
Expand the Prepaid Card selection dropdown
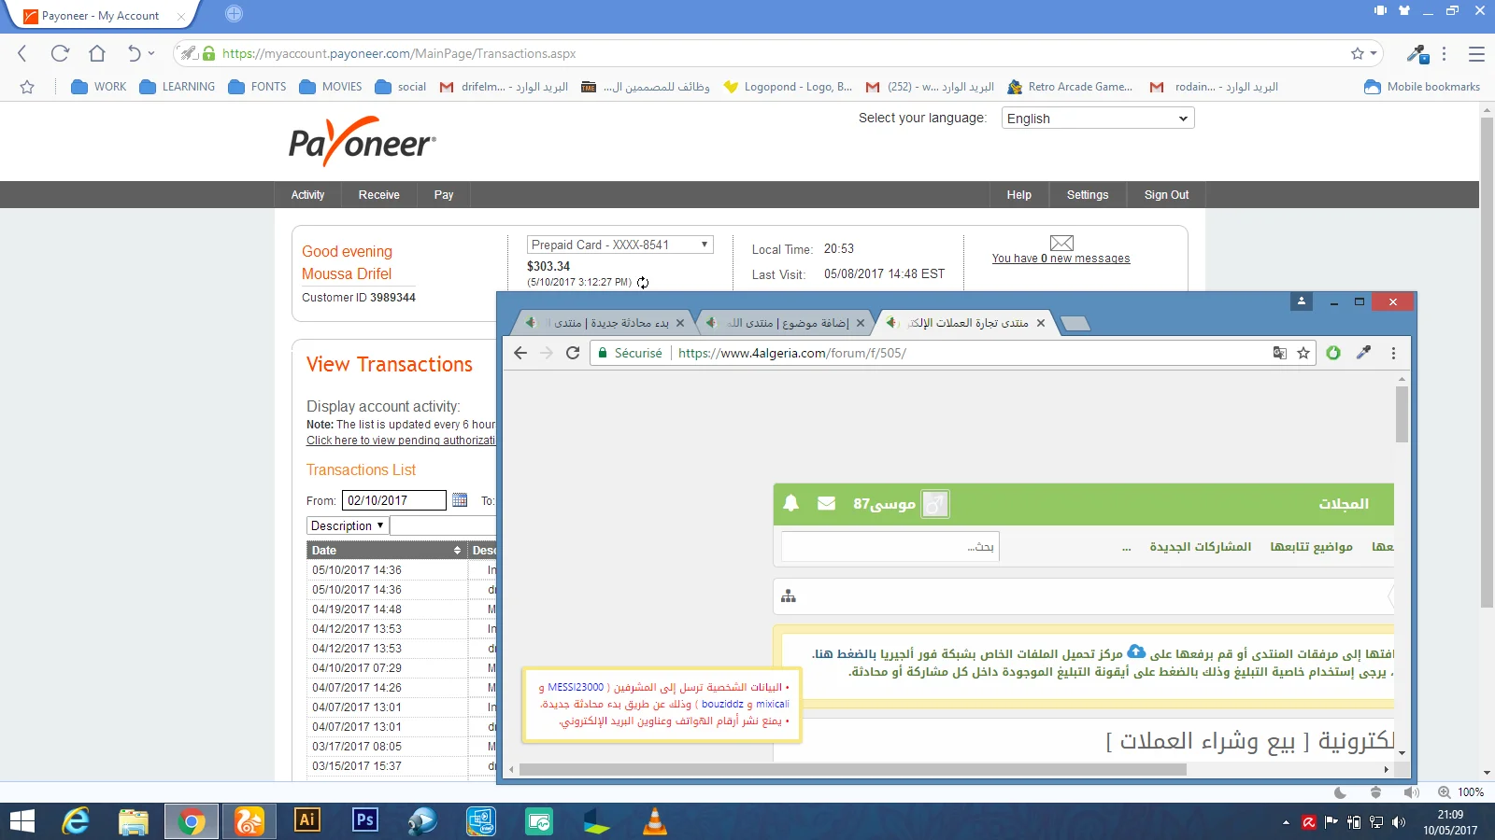click(x=619, y=245)
